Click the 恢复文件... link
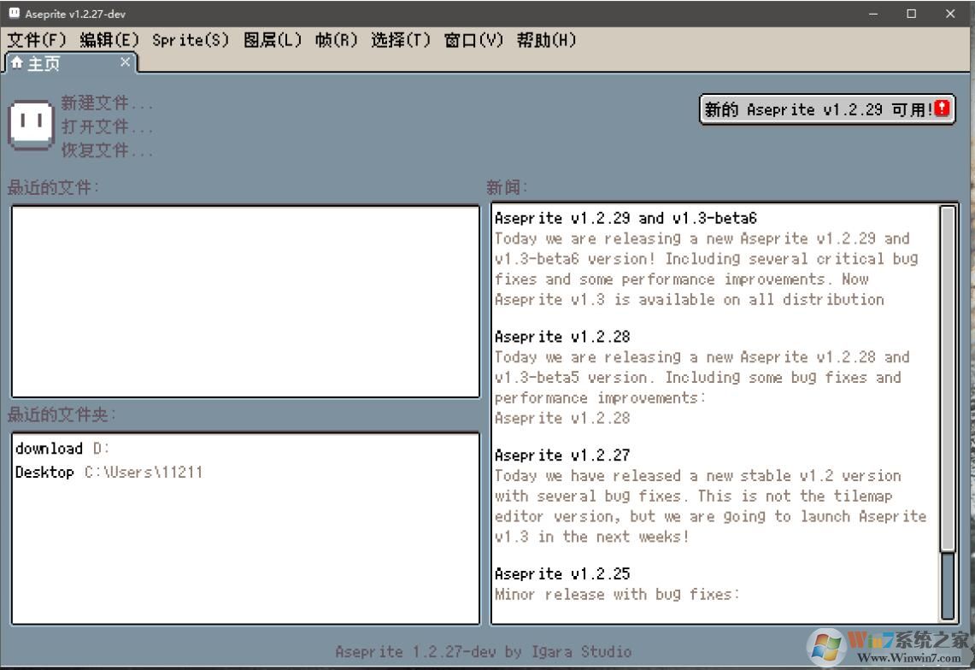 [107, 150]
